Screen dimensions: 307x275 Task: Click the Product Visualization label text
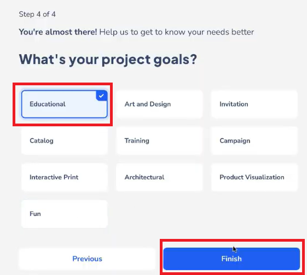252,177
